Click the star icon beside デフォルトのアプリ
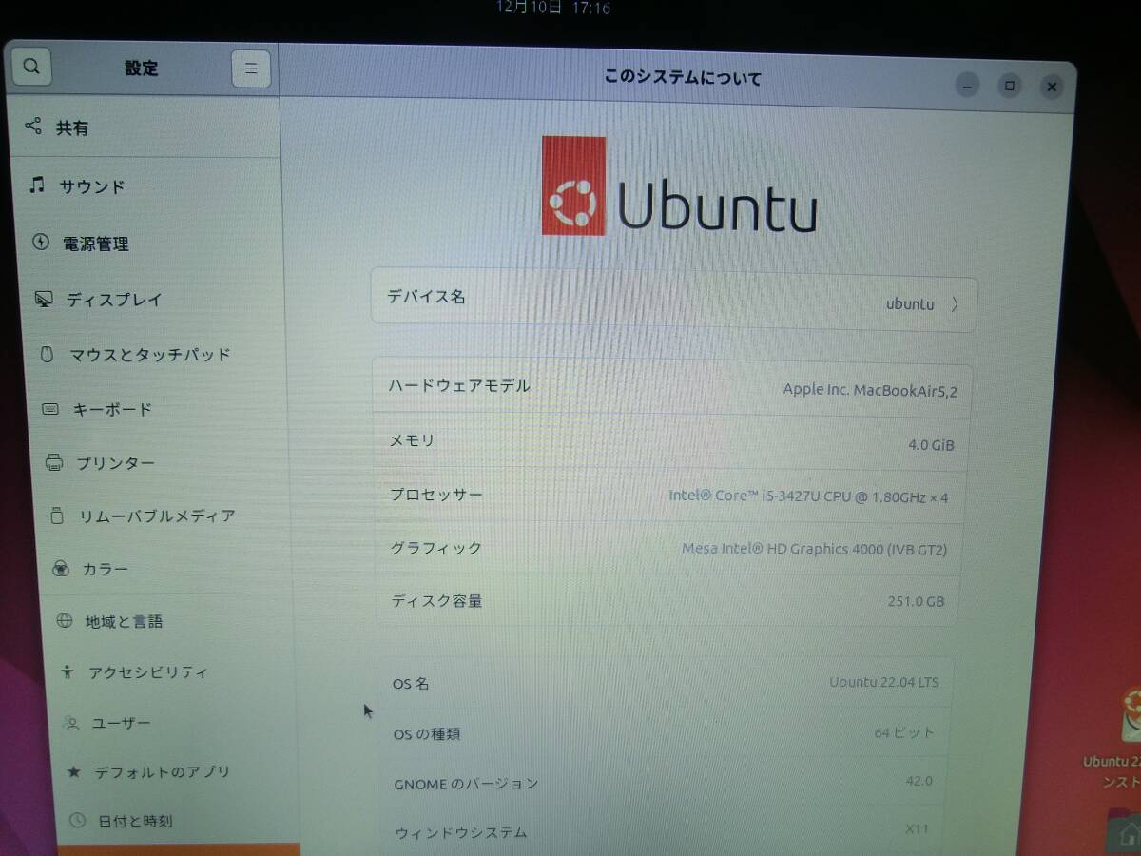Image resolution: width=1141 pixels, height=856 pixels. click(x=73, y=771)
